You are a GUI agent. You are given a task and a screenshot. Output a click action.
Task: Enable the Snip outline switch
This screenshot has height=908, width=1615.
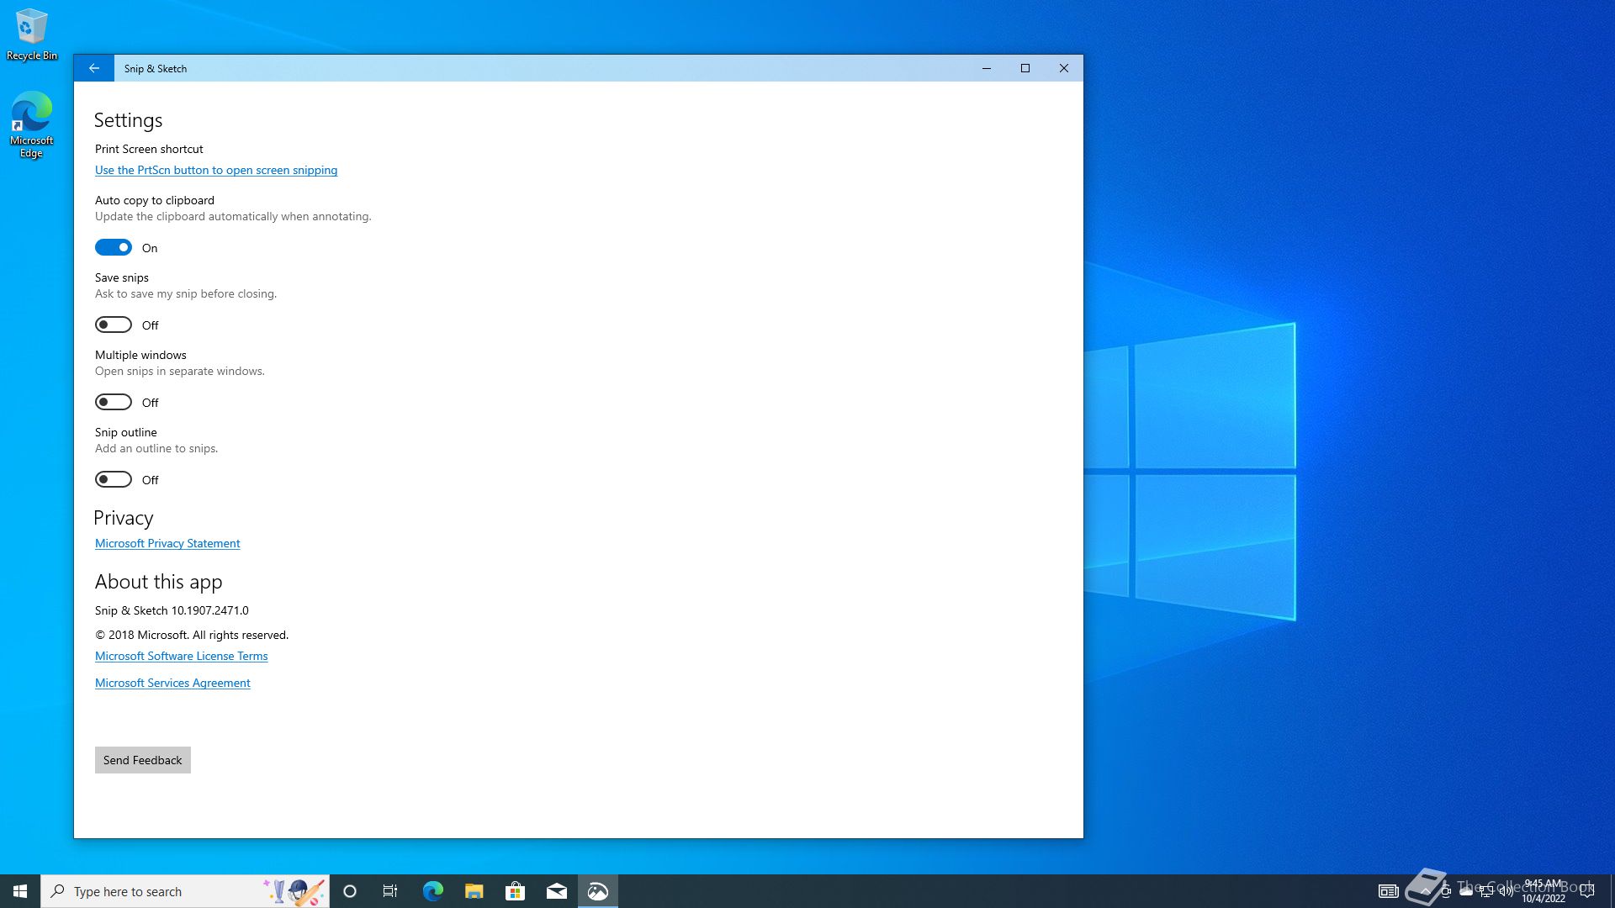[x=114, y=479]
